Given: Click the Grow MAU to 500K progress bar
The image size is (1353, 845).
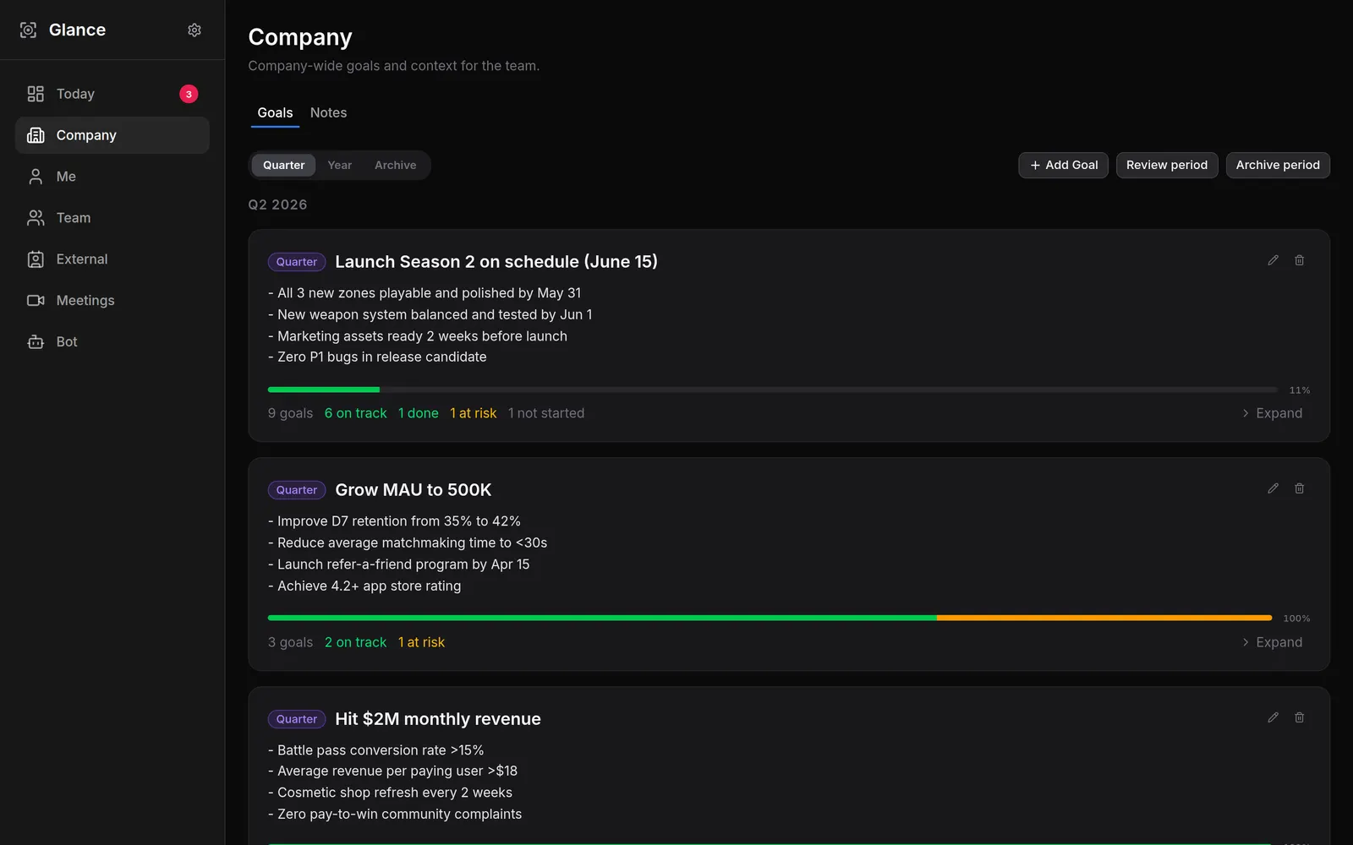Looking at the screenshot, I should (770, 618).
